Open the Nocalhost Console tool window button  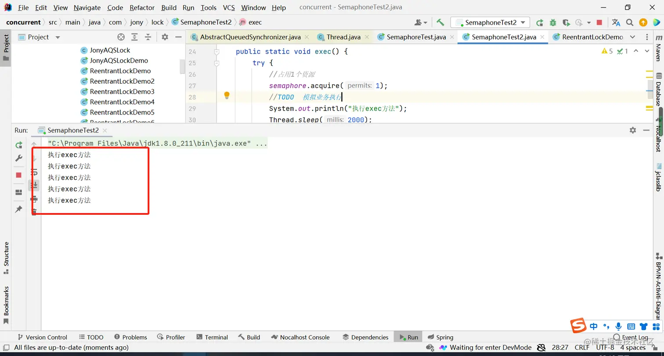pos(300,337)
